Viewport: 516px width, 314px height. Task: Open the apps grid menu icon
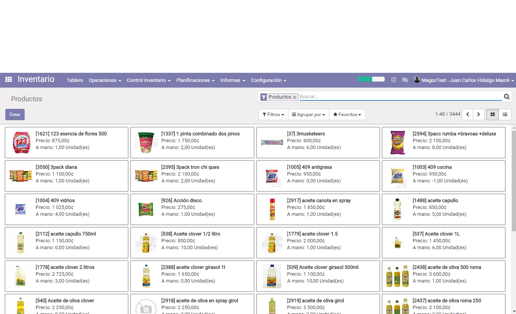tap(8, 80)
